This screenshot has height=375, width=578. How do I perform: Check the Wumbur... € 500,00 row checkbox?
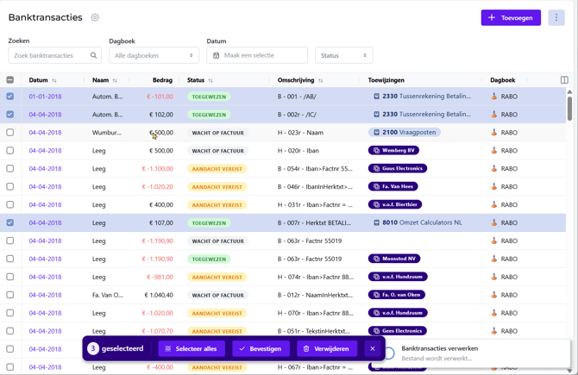(10, 132)
